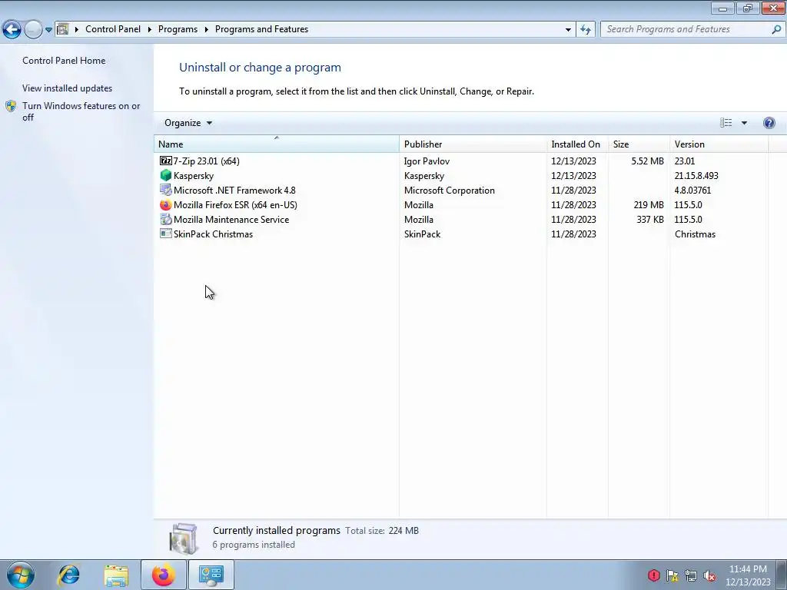Click the red Kaspersky alert tray icon
This screenshot has height=590, width=787.
click(x=653, y=575)
